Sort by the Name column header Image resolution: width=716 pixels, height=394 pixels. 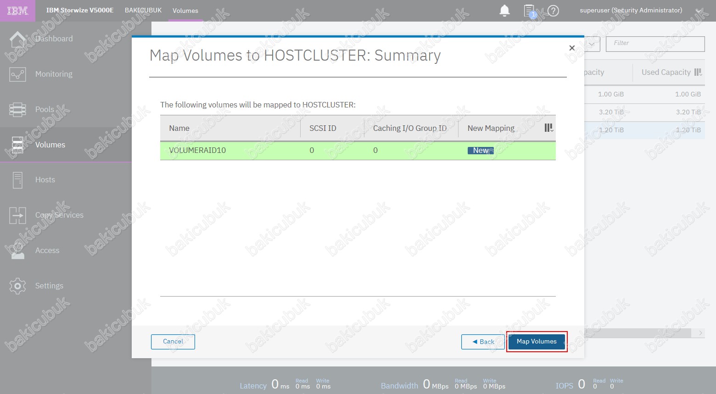tap(179, 128)
